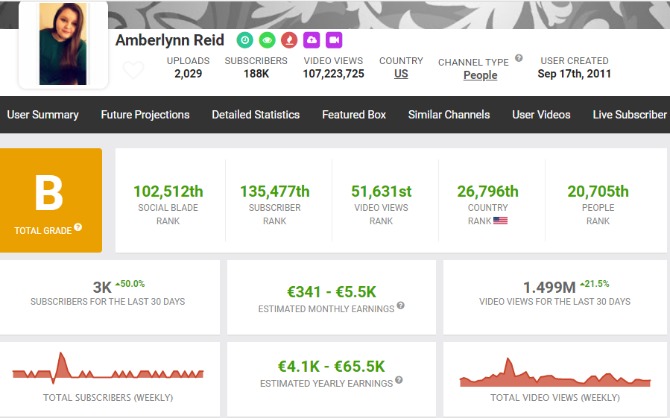The image size is (670, 418).
Task: Click the purple video camera badge icon
Action: click(x=334, y=40)
